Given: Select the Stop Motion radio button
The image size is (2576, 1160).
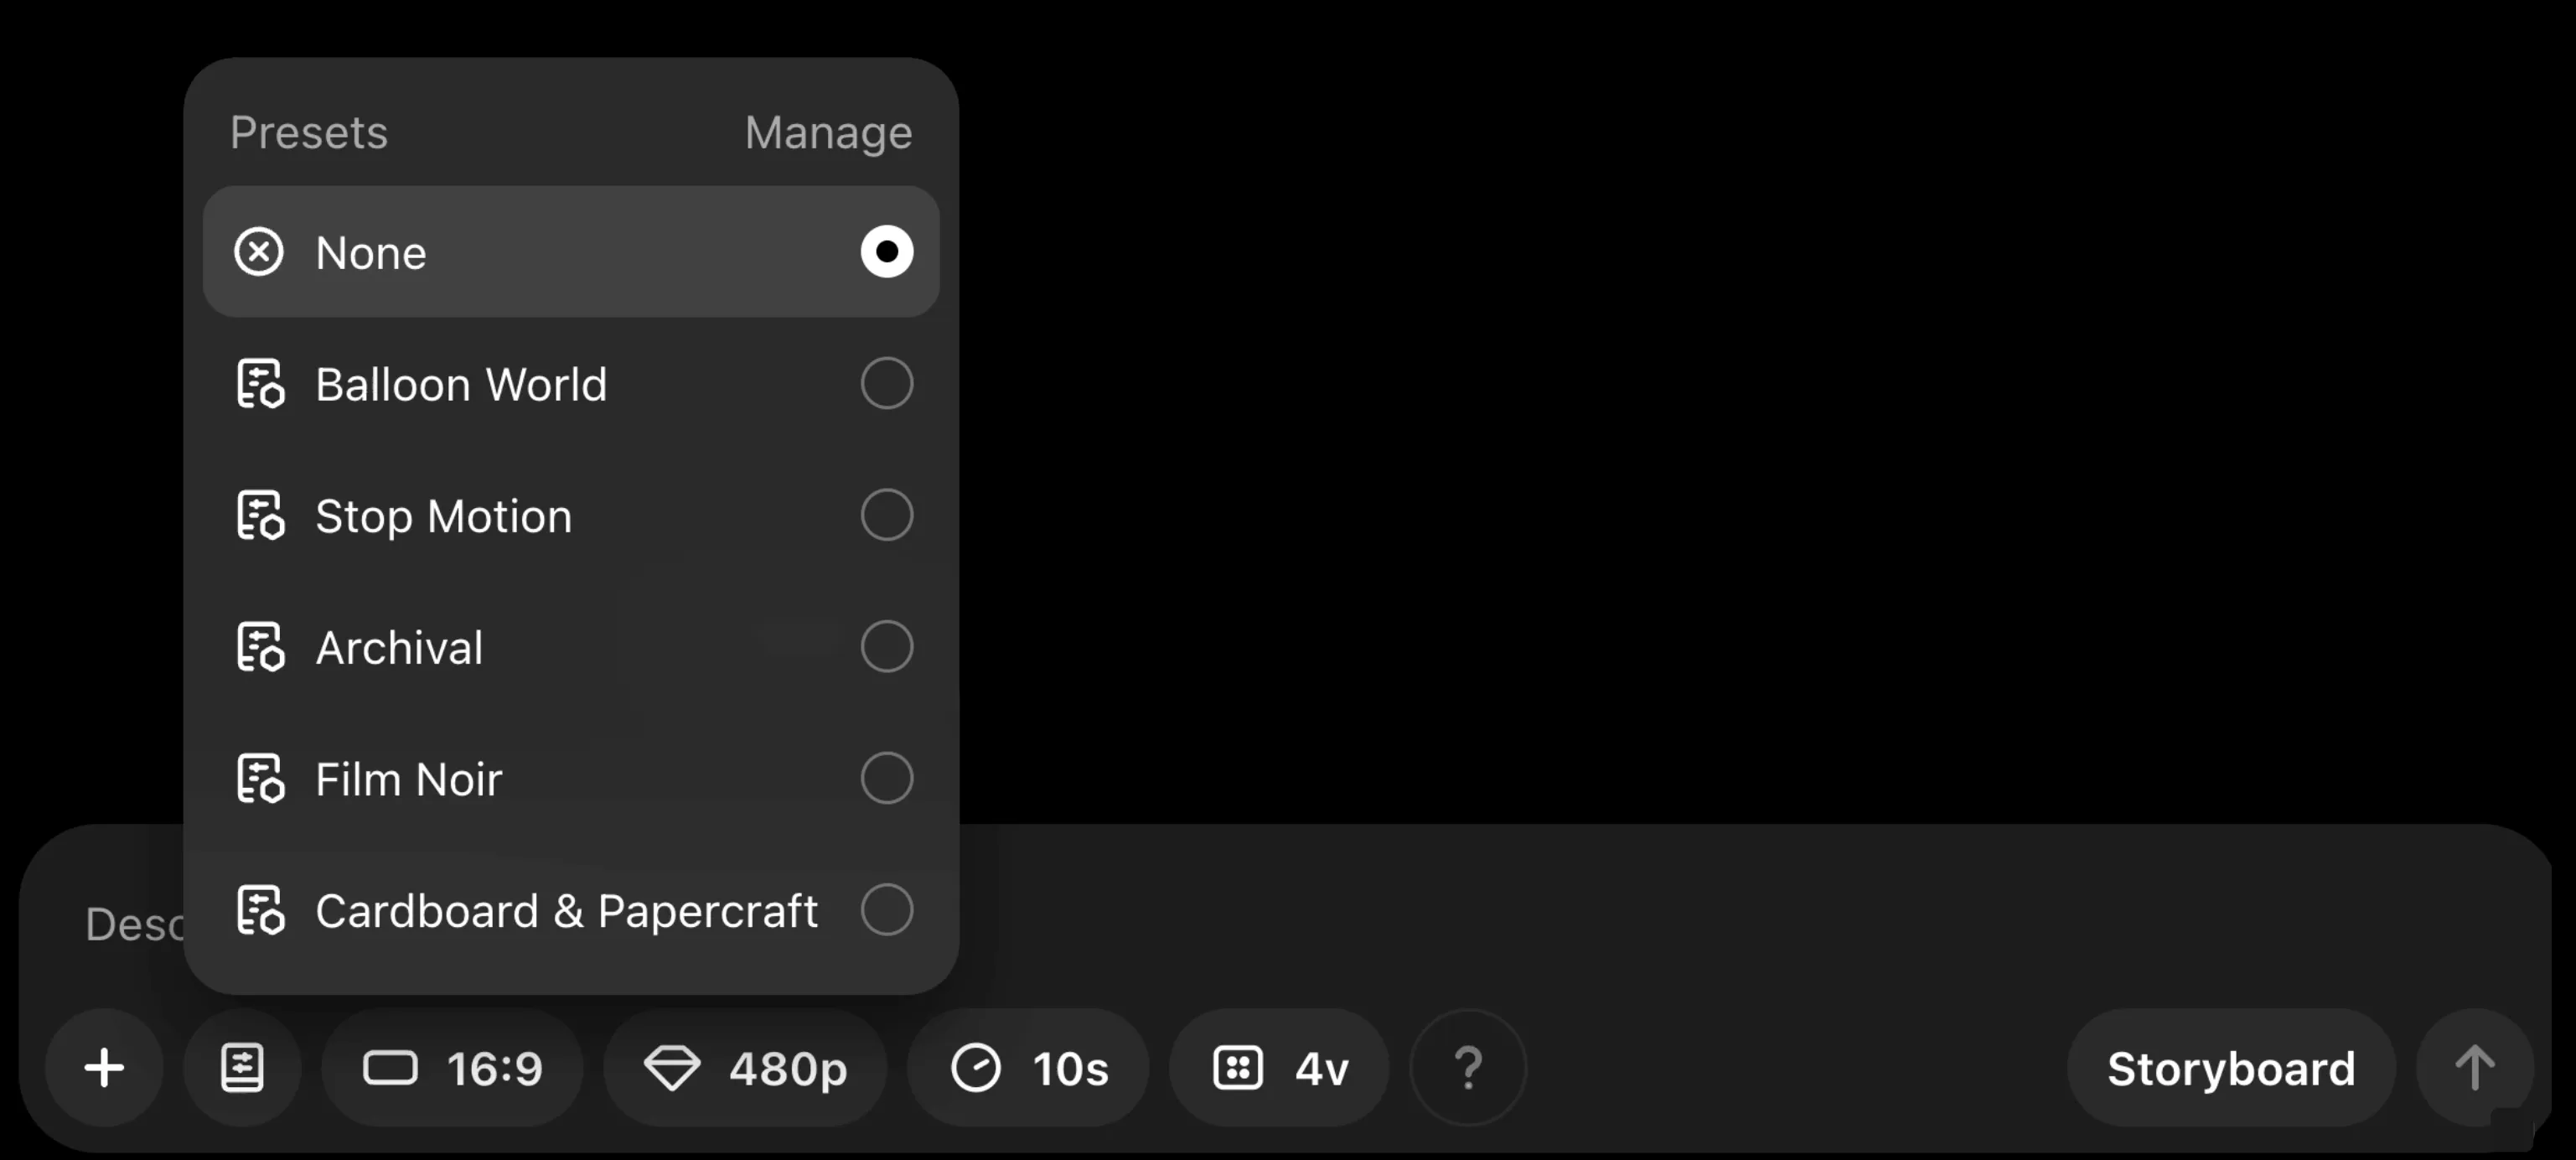Looking at the screenshot, I should (x=886, y=516).
